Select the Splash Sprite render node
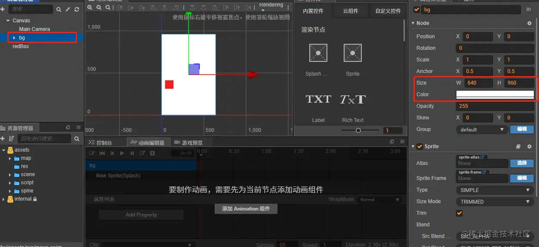This screenshot has height=247, width=539. click(x=318, y=53)
